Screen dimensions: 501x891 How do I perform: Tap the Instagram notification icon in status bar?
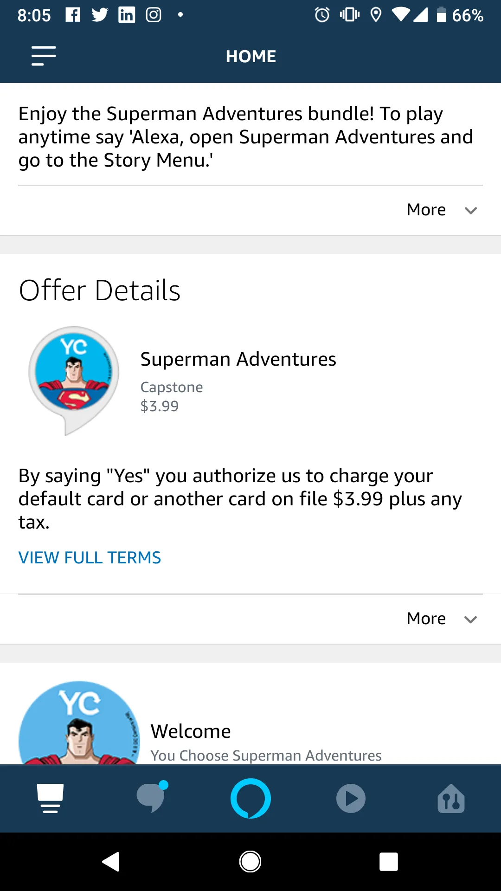(154, 15)
